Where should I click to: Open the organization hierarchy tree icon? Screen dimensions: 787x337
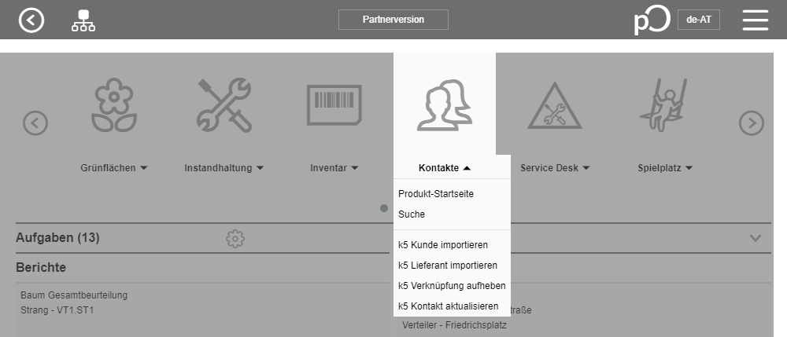click(x=83, y=20)
